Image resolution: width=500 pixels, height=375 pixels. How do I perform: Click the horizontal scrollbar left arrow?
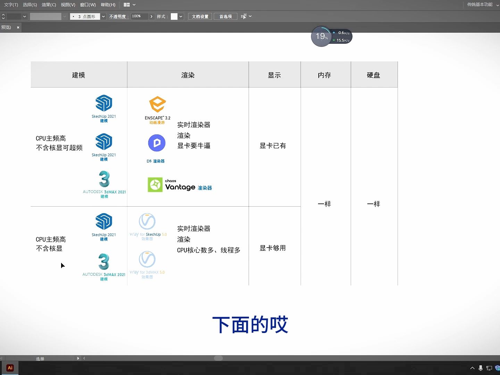pyautogui.click(x=84, y=358)
